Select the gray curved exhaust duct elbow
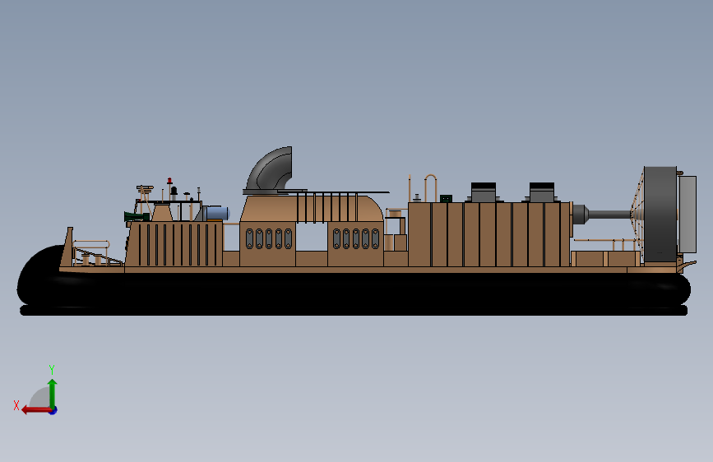The height and width of the screenshot is (462, 713). pos(270,169)
